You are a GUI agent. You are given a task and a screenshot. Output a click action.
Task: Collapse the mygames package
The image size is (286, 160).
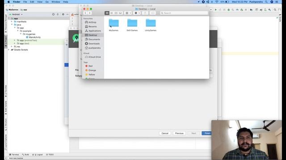[x=21, y=34]
